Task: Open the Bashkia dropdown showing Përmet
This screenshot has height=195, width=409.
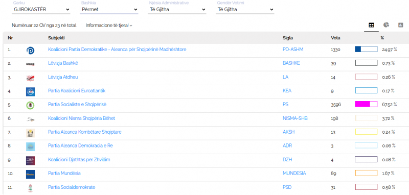Action: (x=109, y=10)
